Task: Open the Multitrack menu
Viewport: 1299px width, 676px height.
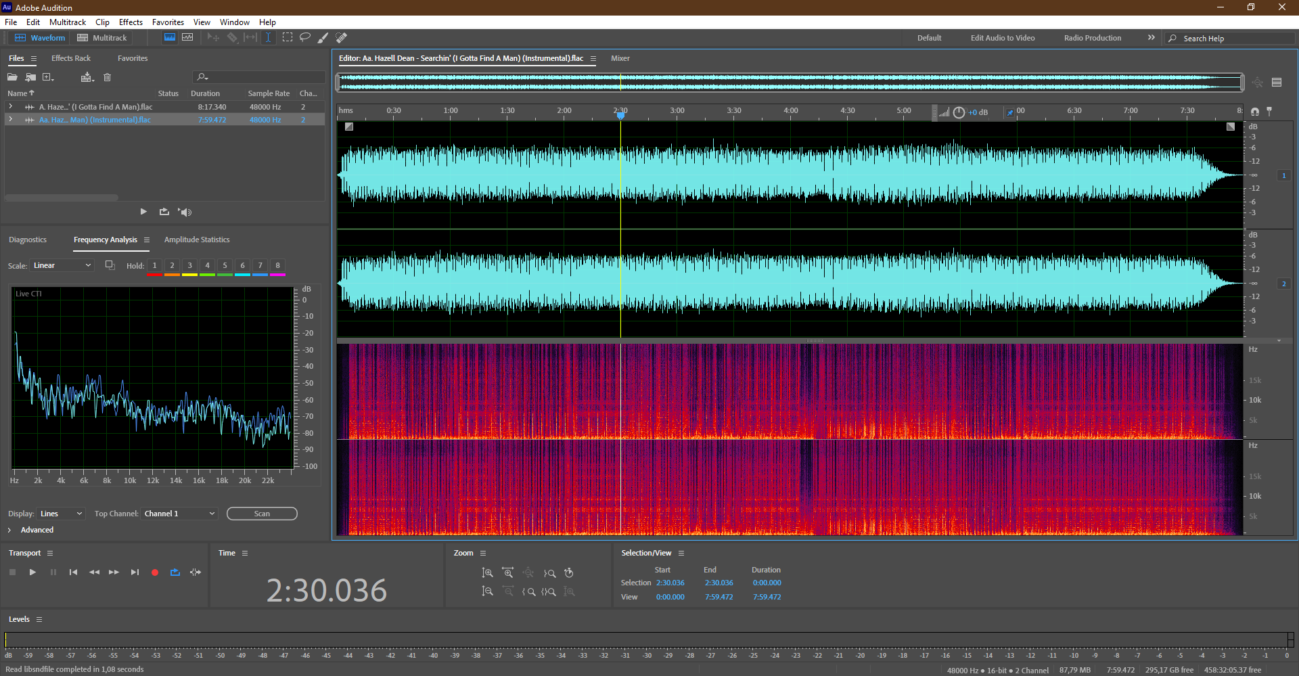Action: point(68,22)
